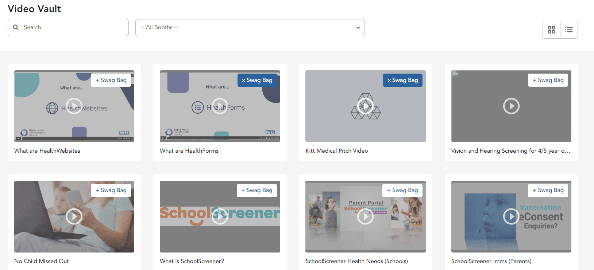Click the search magnifier icon
The height and width of the screenshot is (270, 594).
16,27
